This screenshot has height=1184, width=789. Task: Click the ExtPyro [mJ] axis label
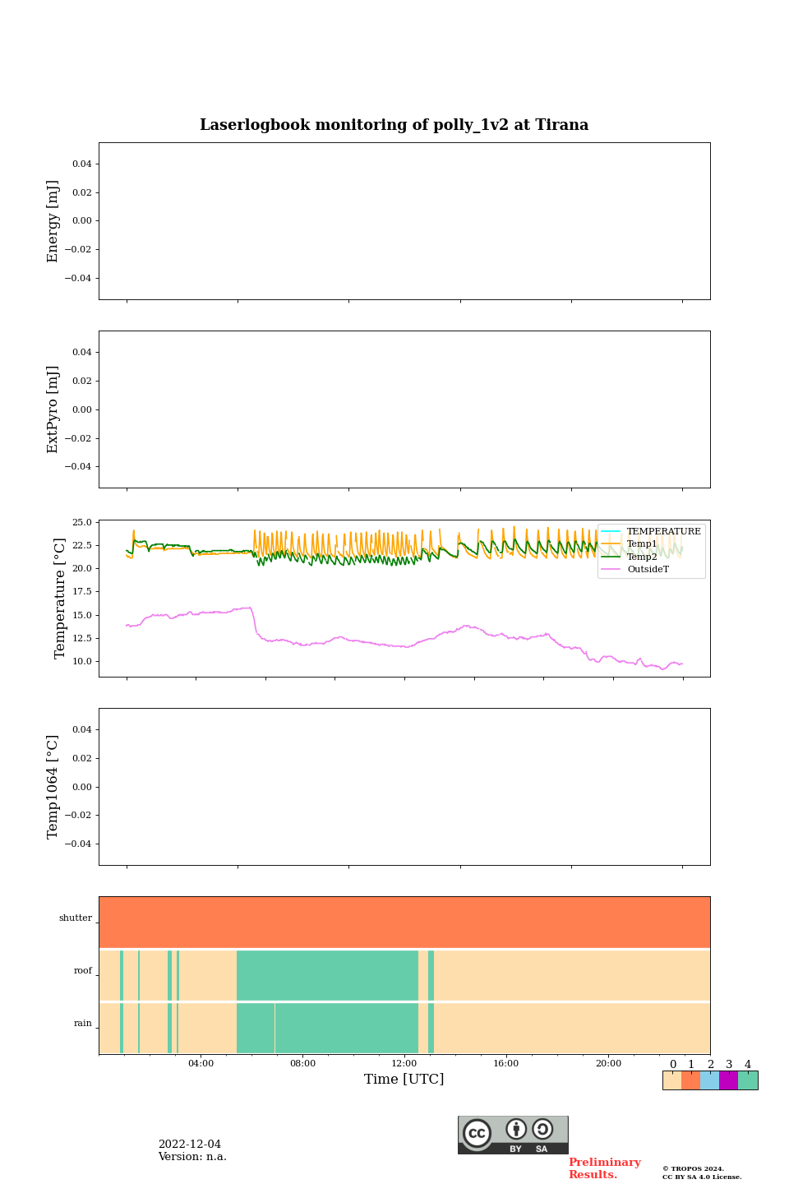(x=53, y=409)
